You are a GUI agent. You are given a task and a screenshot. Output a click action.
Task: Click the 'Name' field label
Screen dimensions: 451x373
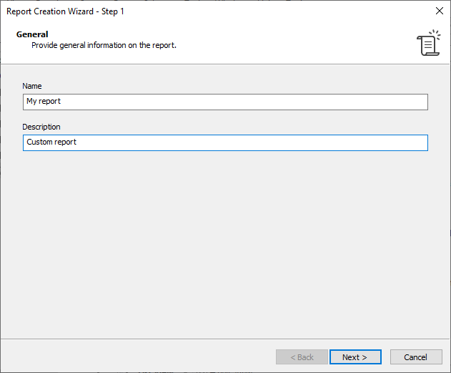pos(32,86)
